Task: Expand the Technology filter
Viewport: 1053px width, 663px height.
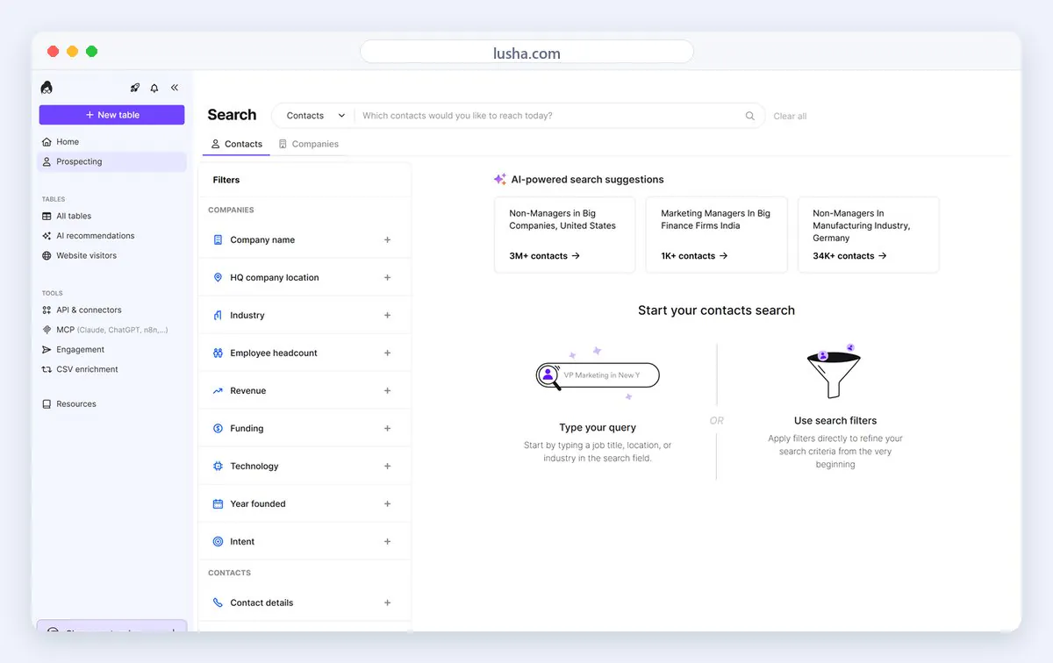Action: tap(387, 466)
